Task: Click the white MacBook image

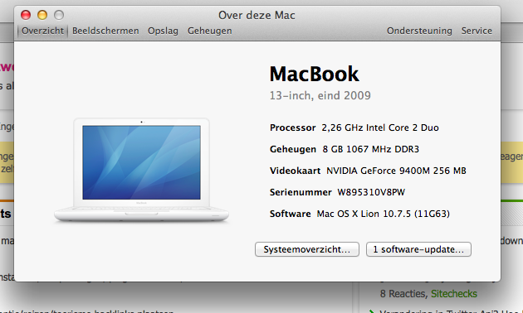Action: point(141,170)
